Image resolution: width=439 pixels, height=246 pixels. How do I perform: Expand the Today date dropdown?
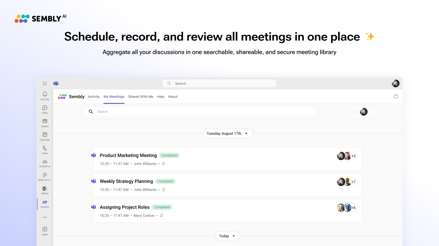(228, 236)
